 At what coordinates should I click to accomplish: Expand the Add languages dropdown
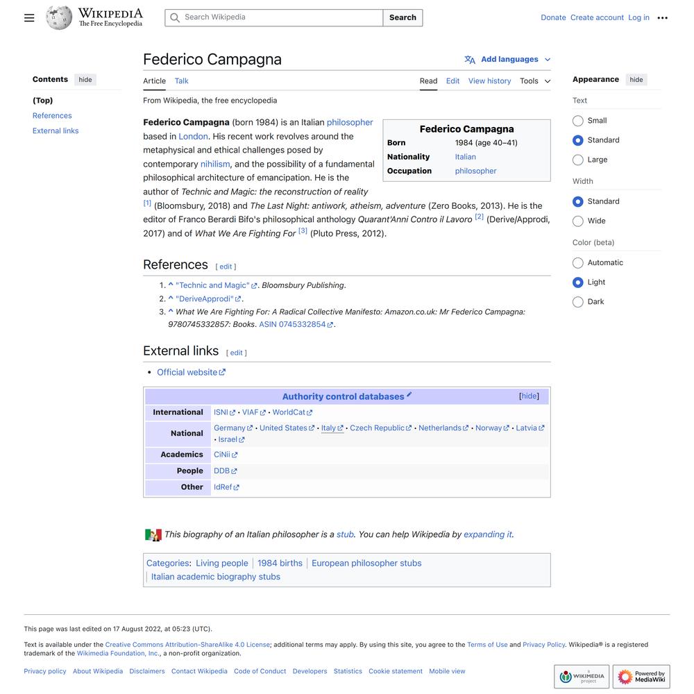coord(508,59)
